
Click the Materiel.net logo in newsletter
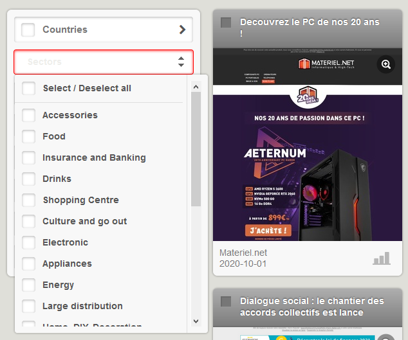pyautogui.click(x=326, y=64)
